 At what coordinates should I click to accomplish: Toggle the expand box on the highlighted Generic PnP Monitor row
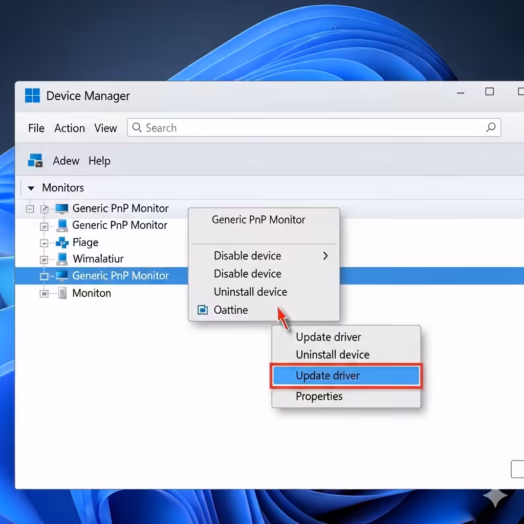(44, 276)
